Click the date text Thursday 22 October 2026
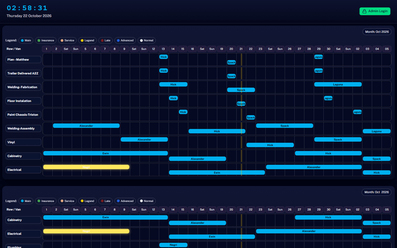Image resolution: width=397 pixels, height=248 pixels. pos(29,16)
